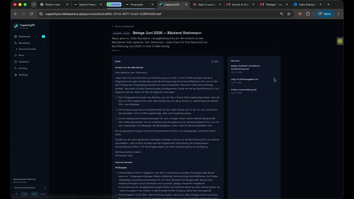Image resolution: width=354 pixels, height=199 pixels.
Task: Click the yellow asterisk side widget
Action: pos(340,41)
